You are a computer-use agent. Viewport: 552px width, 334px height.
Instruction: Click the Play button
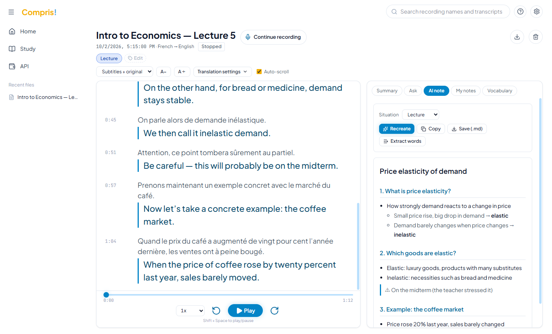(245, 311)
